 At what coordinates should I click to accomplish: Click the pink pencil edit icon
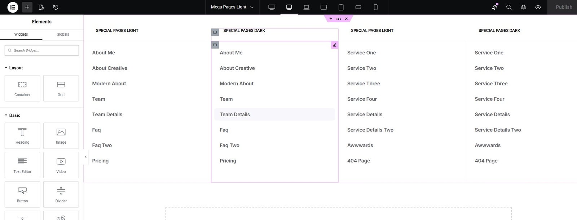tap(335, 45)
